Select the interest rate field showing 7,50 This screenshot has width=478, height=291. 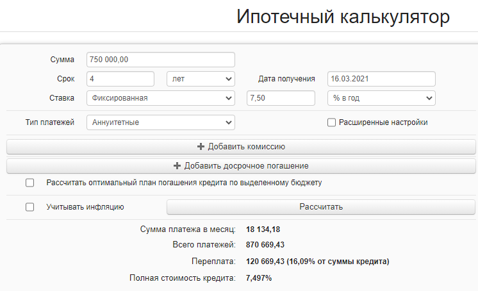coord(281,98)
